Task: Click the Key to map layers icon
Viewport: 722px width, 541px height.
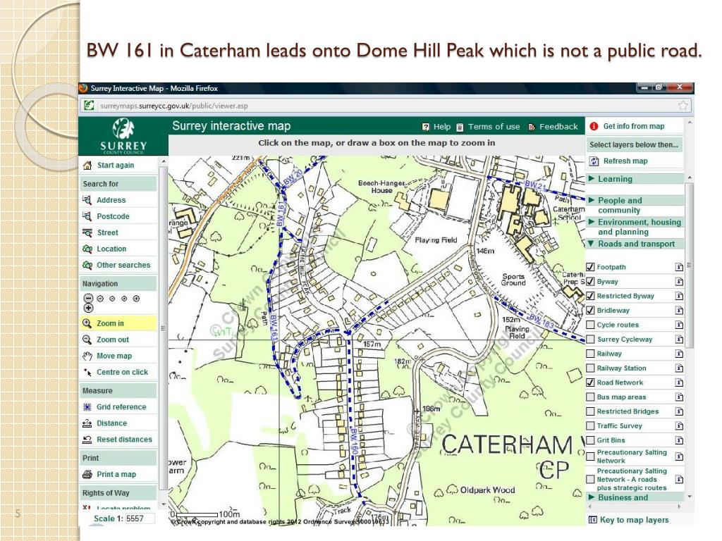Action: (x=593, y=520)
